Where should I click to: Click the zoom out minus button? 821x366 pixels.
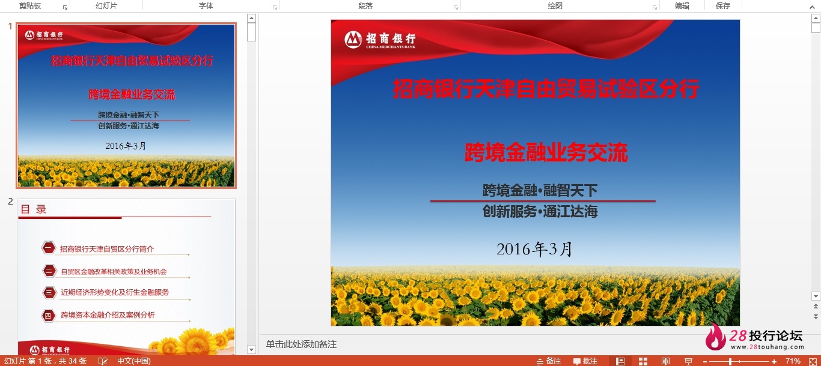(x=705, y=361)
